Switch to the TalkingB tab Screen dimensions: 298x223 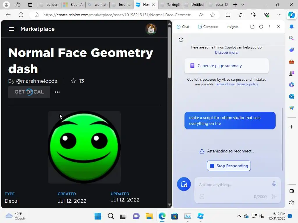click(170, 5)
